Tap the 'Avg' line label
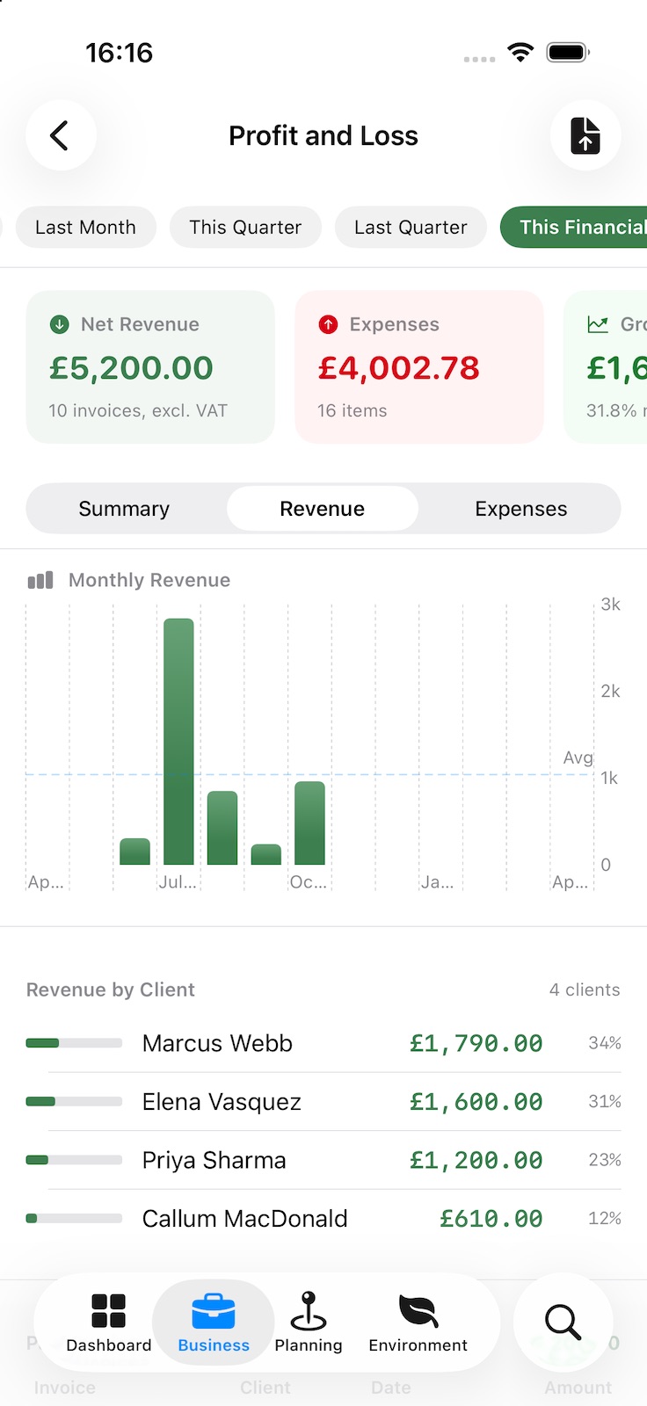647x1406 pixels. point(578,757)
